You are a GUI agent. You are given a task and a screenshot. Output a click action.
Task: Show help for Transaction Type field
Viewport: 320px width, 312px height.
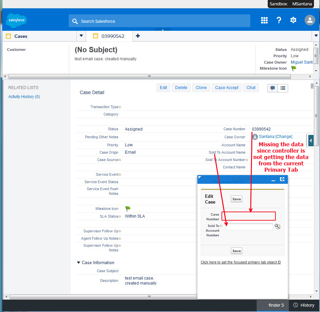point(120,107)
